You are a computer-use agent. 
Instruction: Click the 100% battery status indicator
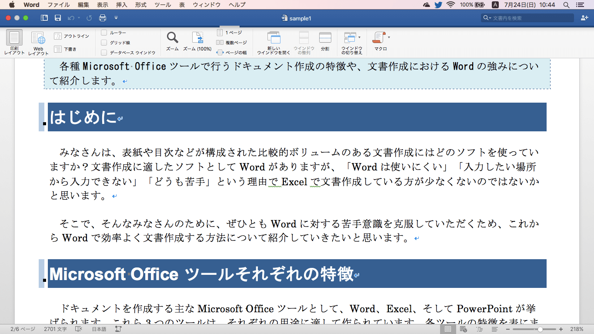coord(472,5)
